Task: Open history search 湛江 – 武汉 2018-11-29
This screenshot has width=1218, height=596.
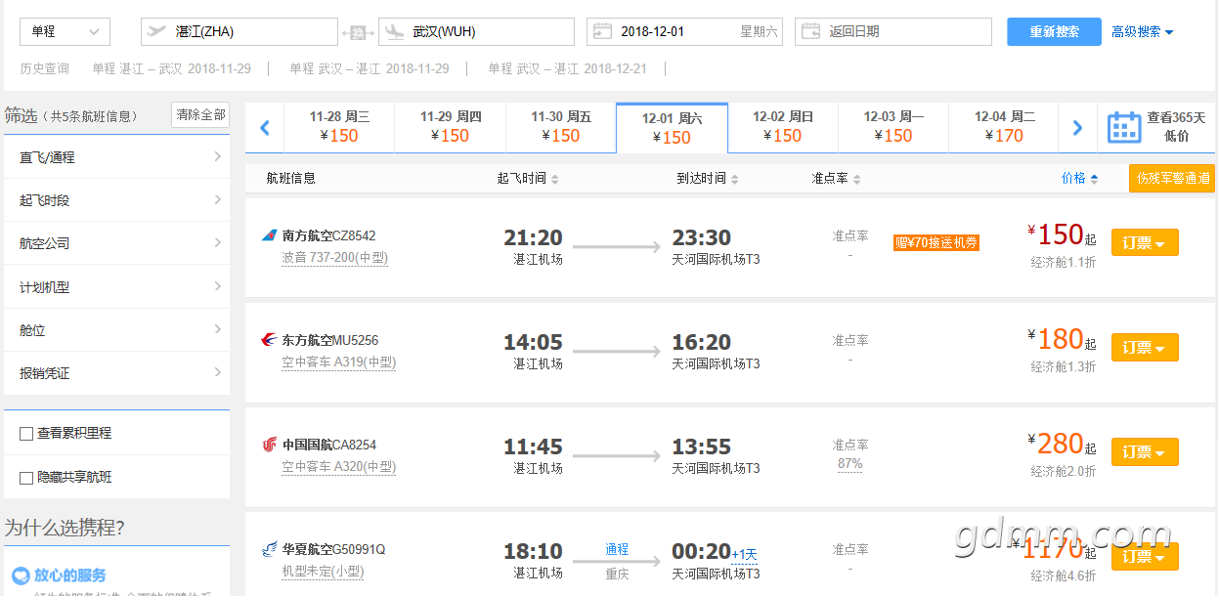Action: [171, 68]
